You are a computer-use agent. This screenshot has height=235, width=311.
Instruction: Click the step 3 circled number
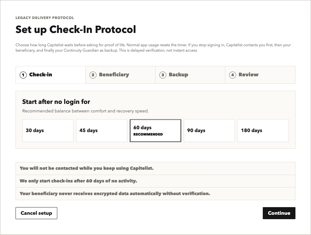pos(162,75)
